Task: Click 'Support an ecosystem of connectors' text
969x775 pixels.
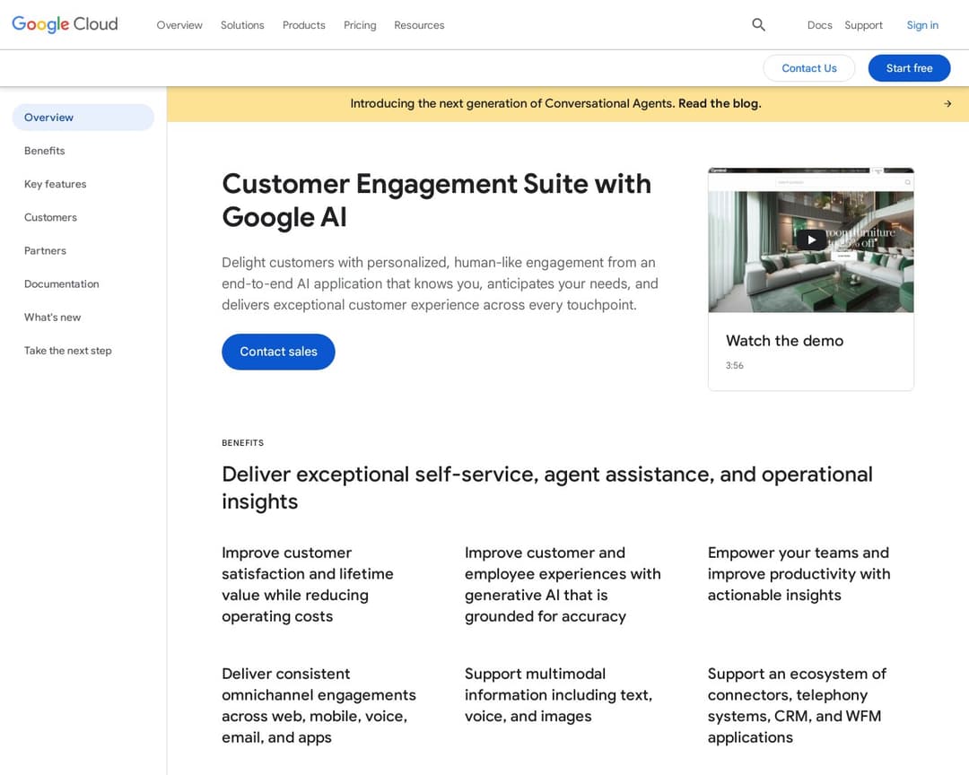Action: [x=798, y=706]
